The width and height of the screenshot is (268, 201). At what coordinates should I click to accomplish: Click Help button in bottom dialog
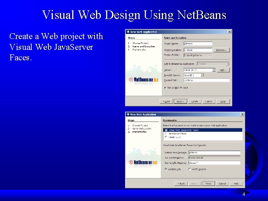coord(236,184)
